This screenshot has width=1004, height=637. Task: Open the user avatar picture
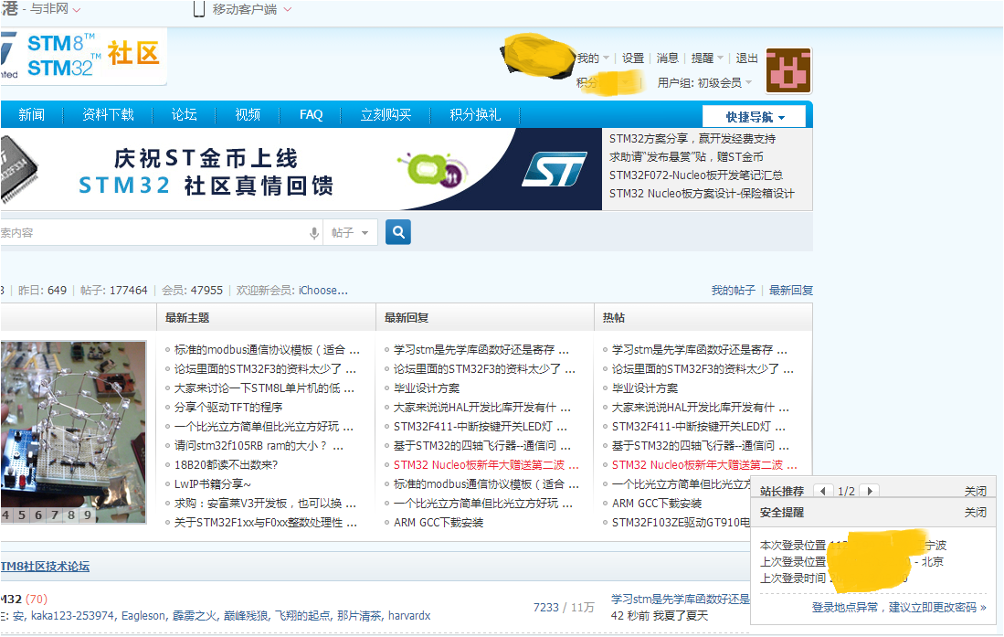click(x=788, y=70)
